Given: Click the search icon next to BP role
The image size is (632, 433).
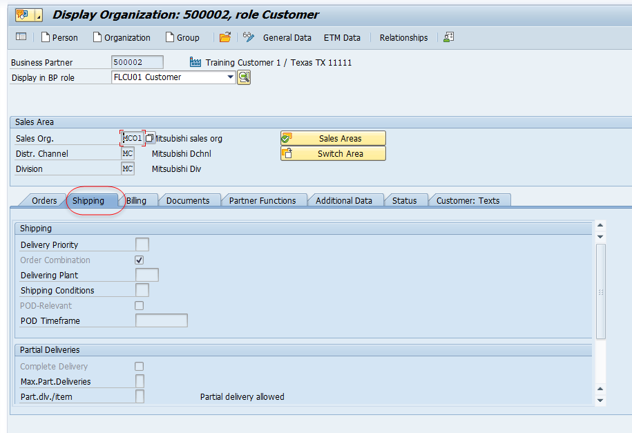Looking at the screenshot, I should (x=243, y=77).
